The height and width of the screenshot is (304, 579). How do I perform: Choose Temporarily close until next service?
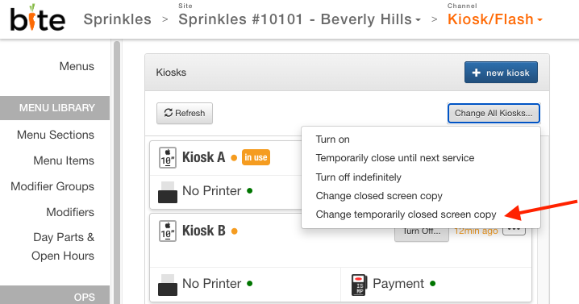[395, 158]
